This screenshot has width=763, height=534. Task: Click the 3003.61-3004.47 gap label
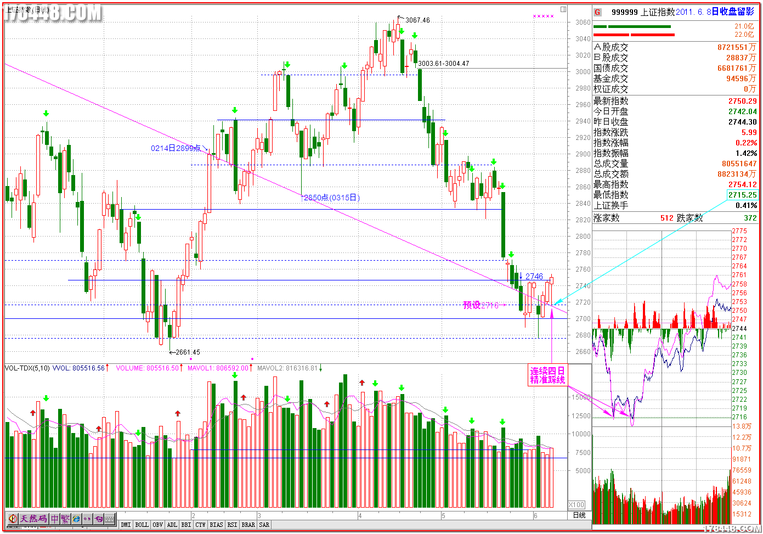click(x=444, y=64)
